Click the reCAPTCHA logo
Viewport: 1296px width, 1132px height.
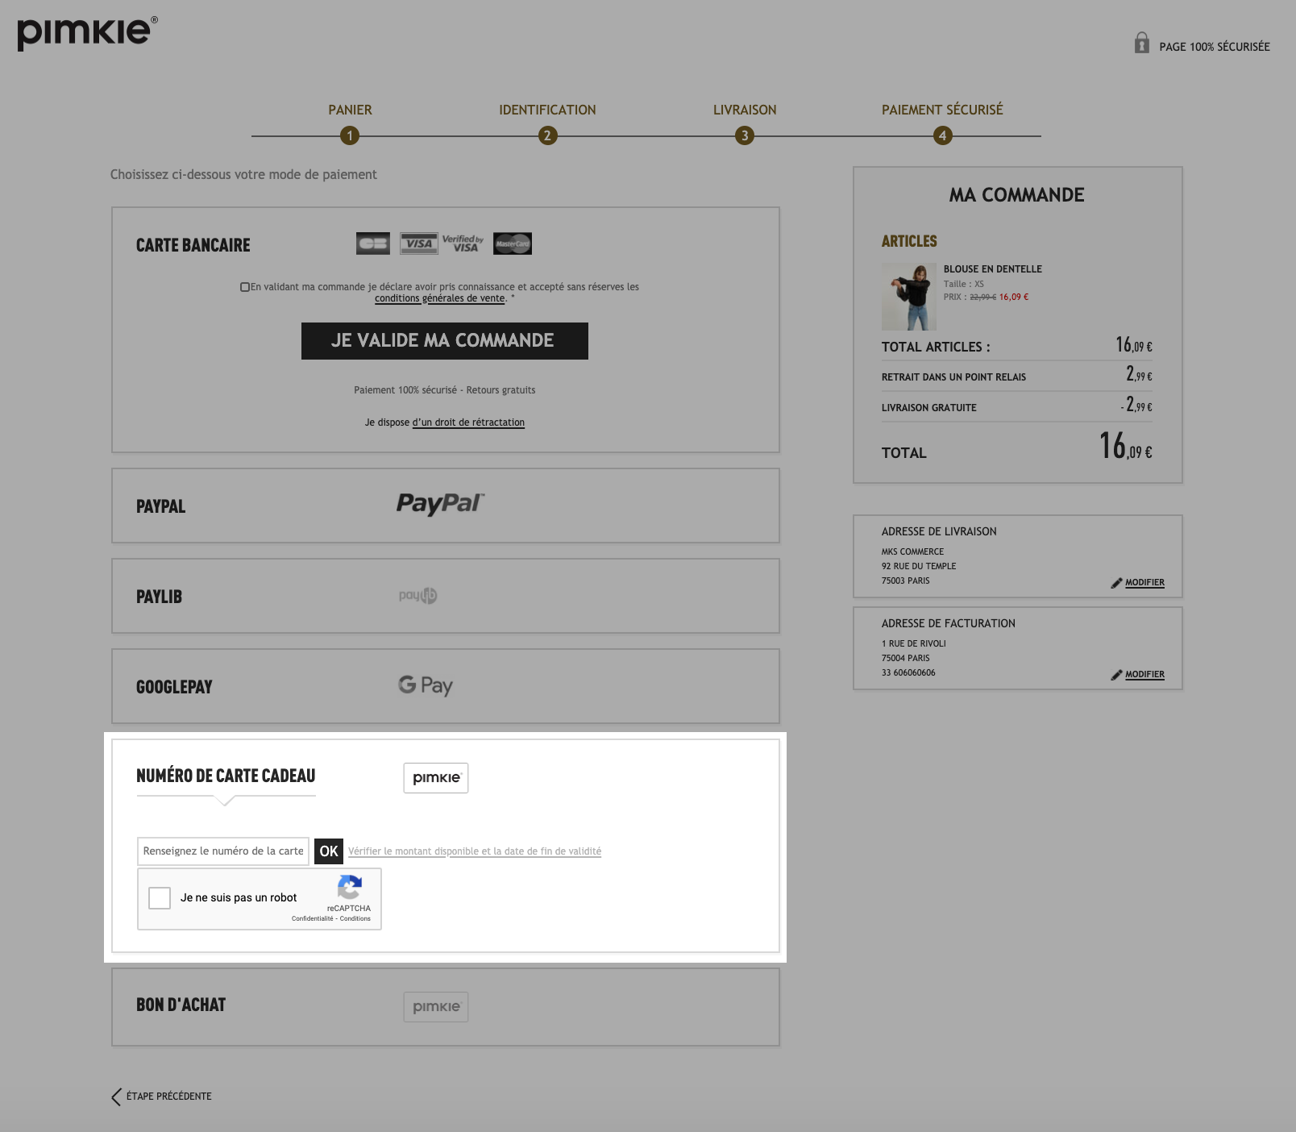coord(349,888)
